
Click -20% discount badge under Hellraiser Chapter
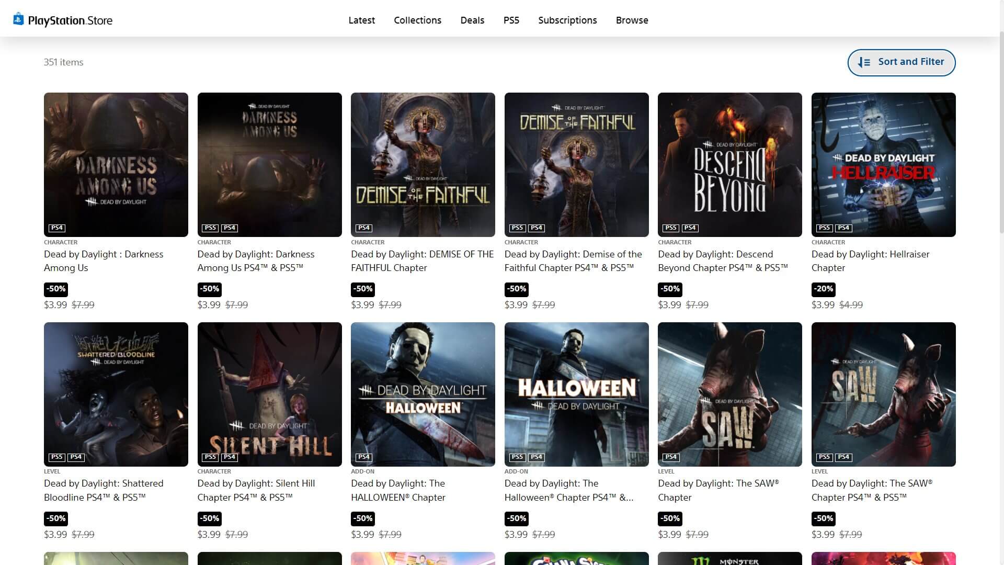823,289
